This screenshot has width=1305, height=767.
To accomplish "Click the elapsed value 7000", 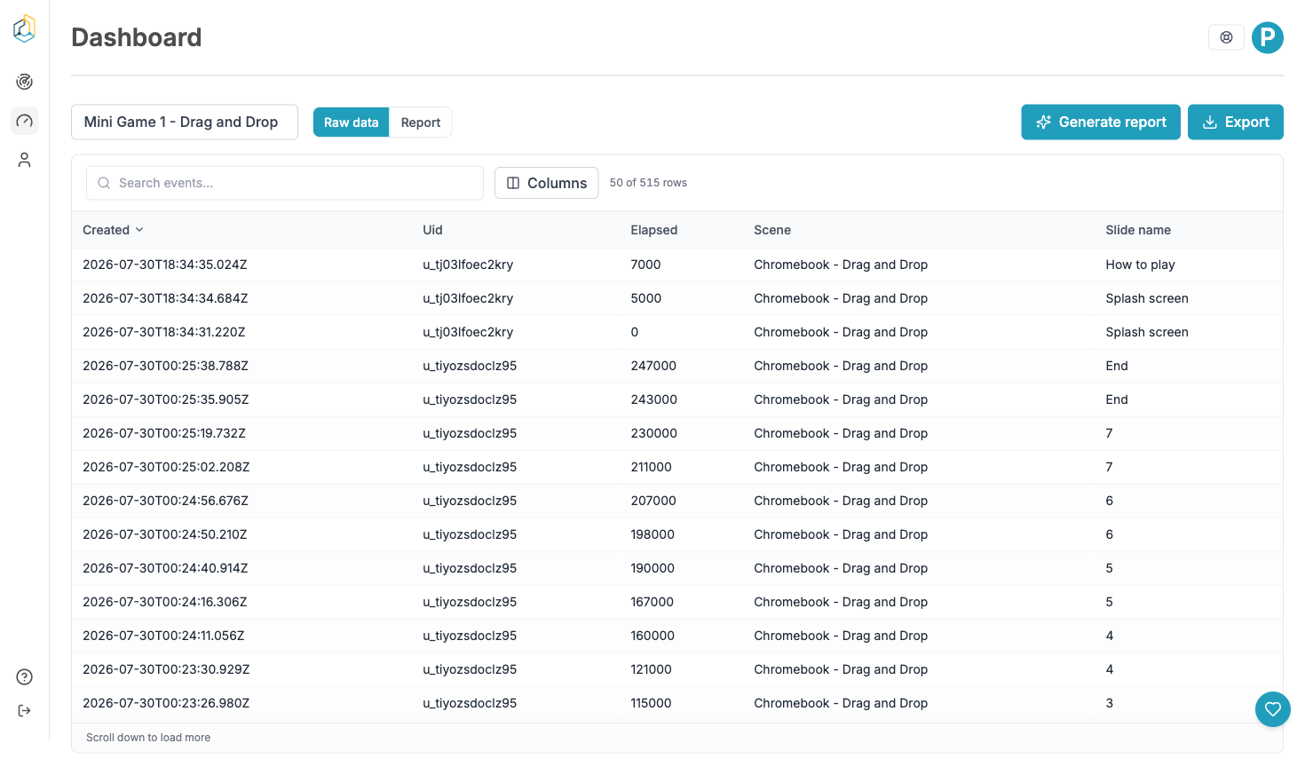I will [646, 265].
